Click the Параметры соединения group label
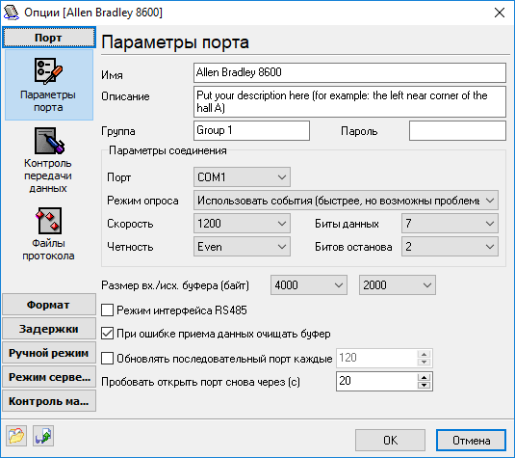The image size is (515, 458). pos(167,150)
